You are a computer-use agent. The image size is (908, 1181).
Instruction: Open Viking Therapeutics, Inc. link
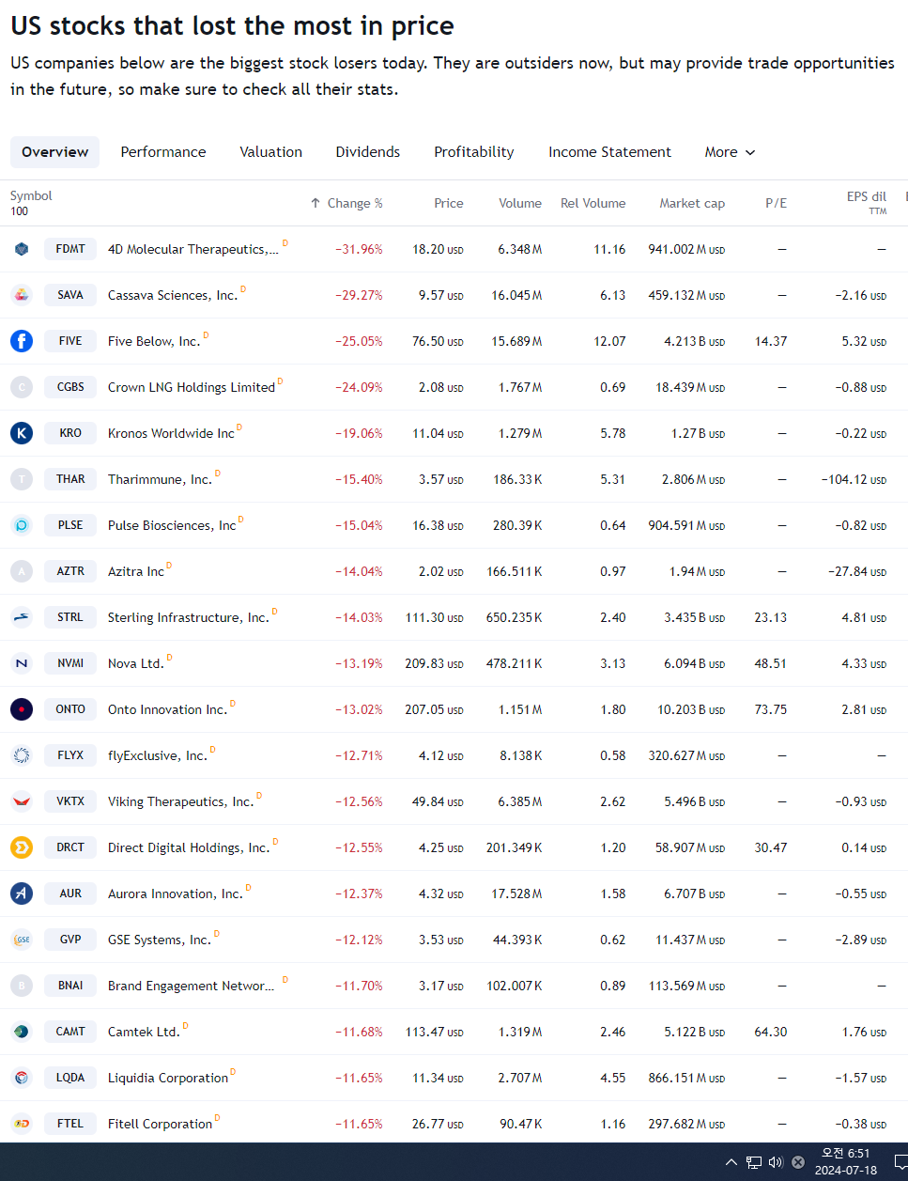181,801
